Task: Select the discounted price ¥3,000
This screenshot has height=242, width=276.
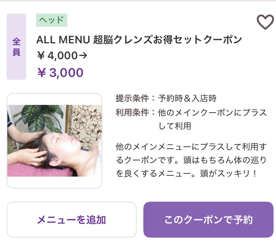Action: click(x=60, y=73)
